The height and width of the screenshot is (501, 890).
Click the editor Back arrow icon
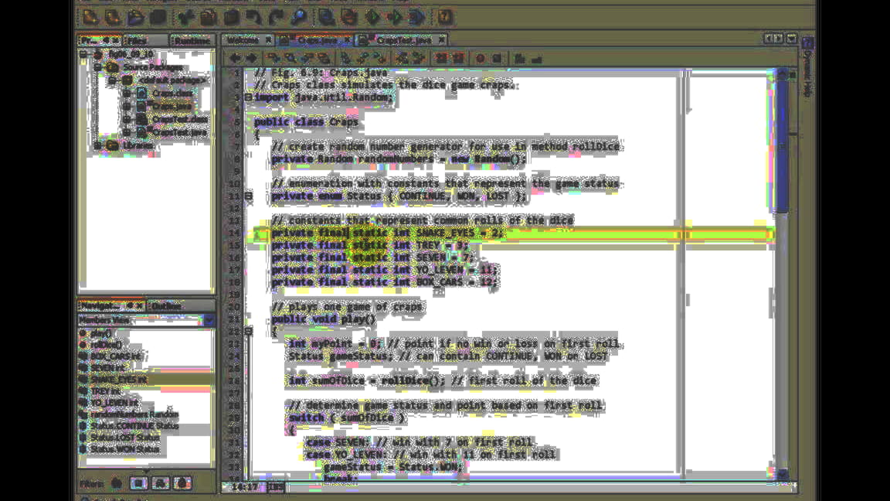[235, 58]
